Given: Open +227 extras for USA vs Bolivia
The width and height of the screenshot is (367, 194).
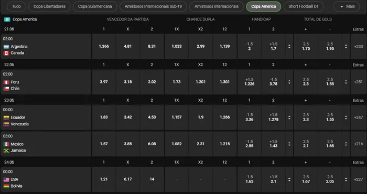Looking at the screenshot, I should [x=358, y=179].
